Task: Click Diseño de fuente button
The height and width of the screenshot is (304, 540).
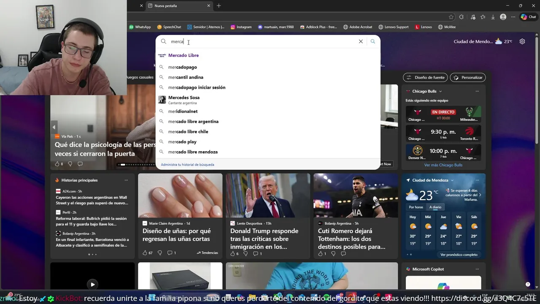Action: [x=425, y=77]
